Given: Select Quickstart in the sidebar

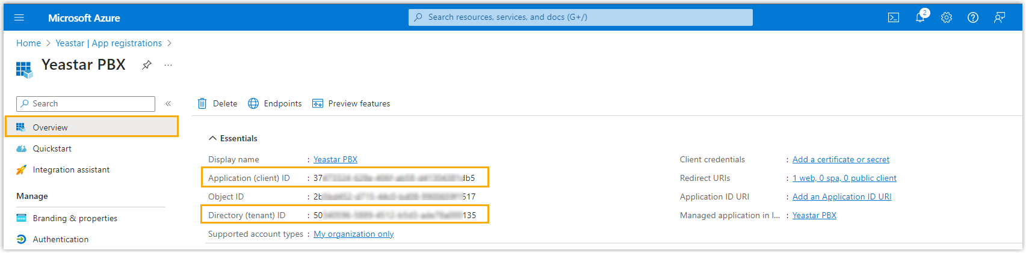Looking at the screenshot, I should 52,148.
